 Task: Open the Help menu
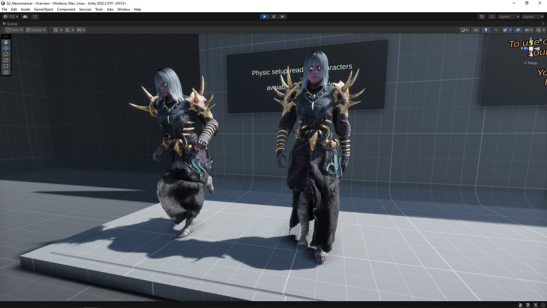coord(137,9)
